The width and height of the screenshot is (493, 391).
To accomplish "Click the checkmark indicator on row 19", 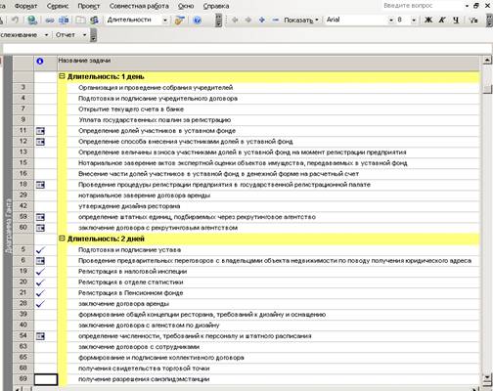I will [40, 272].
